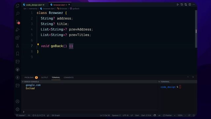
Task: Click the memento breadcrumb segment
Action: point(33,9)
